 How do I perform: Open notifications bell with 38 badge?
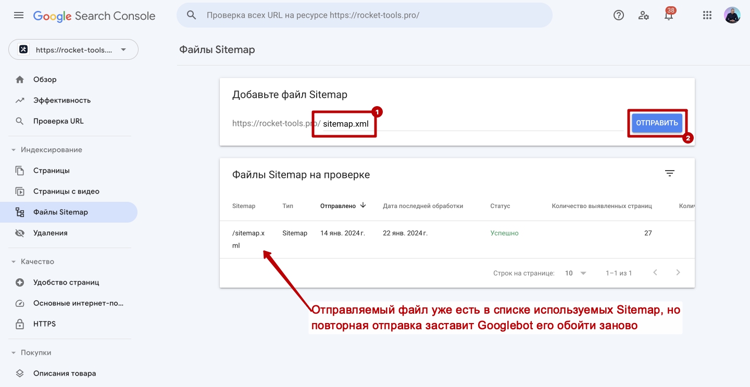tap(669, 15)
